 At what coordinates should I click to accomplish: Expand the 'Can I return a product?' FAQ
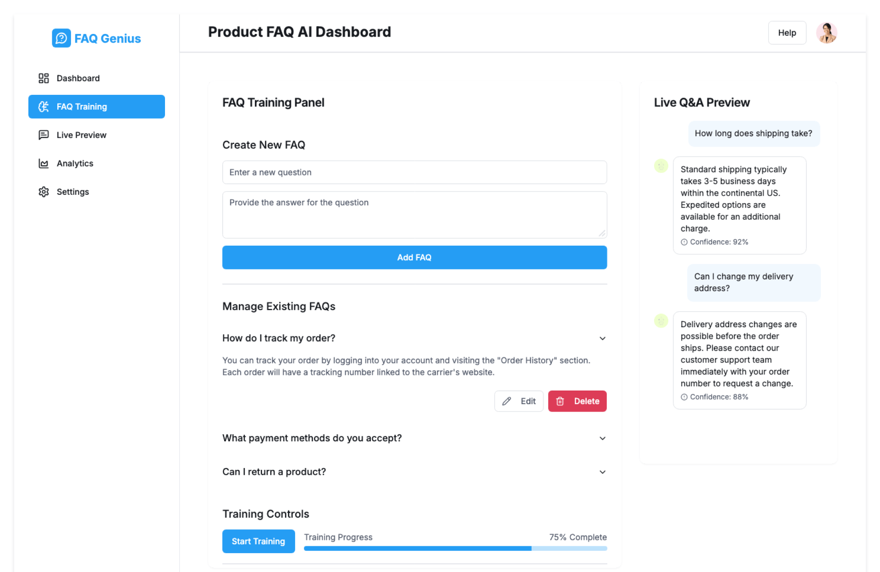tap(602, 472)
